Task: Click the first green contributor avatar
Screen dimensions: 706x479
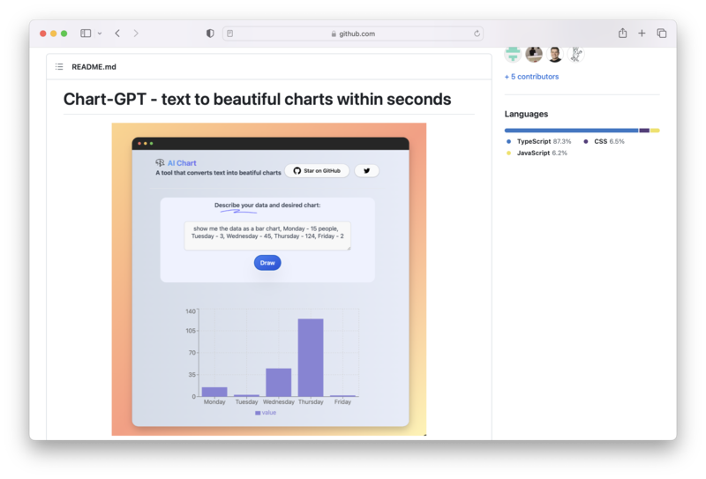Action: [513, 55]
